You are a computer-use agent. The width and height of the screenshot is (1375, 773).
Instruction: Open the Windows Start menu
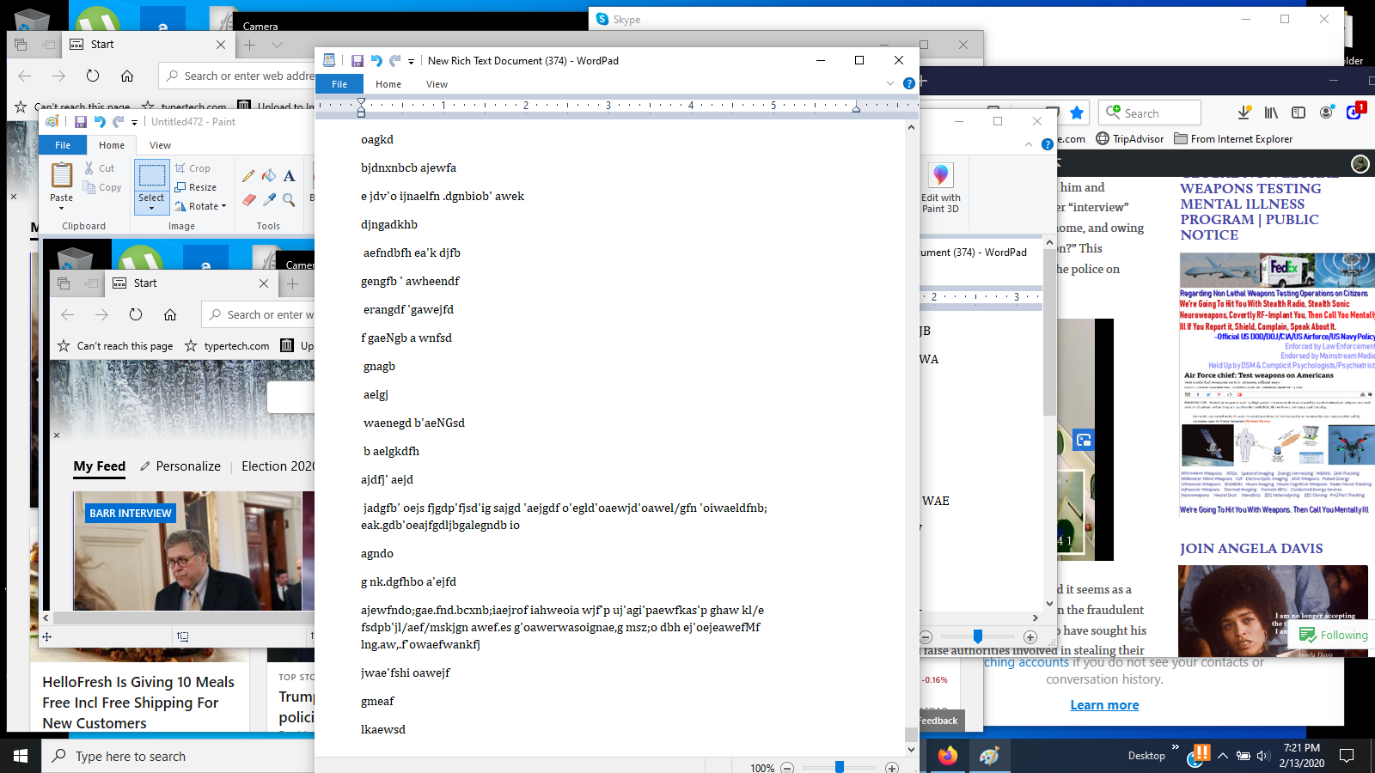[x=21, y=756]
